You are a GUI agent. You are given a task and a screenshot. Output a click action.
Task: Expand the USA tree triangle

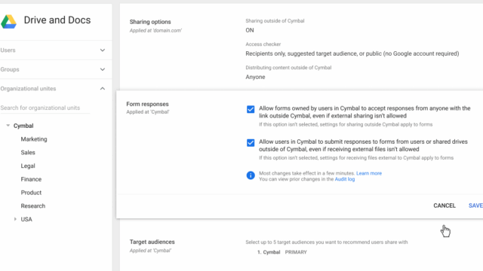pyautogui.click(x=15, y=219)
